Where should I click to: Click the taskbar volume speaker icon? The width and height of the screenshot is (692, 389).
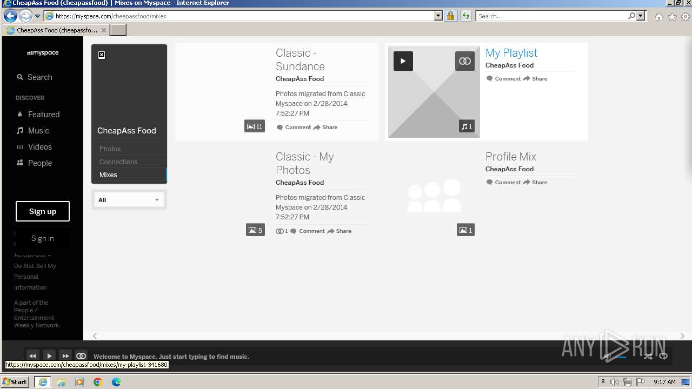point(615,382)
